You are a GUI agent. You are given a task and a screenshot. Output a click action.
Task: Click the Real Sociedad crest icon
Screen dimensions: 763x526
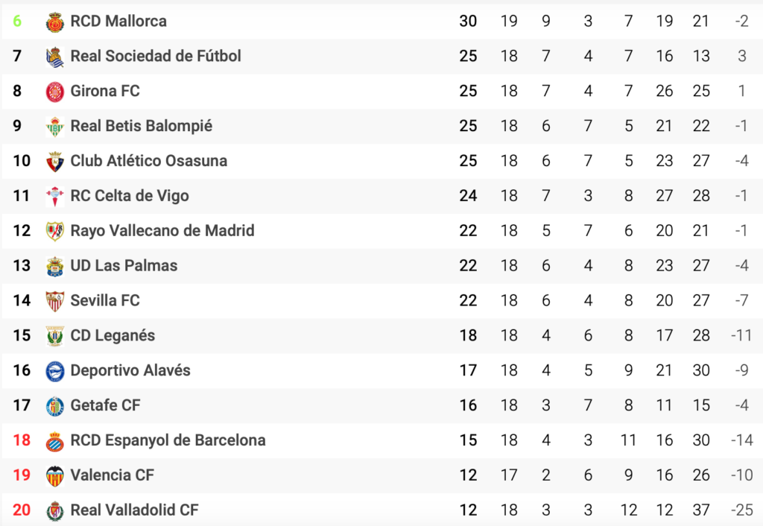(x=55, y=57)
